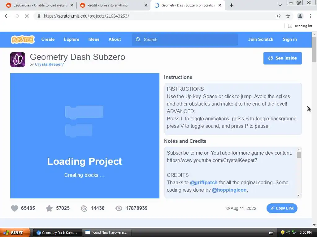Click the address bar URL
Viewport: 317px width, 237px height.
[x=86, y=16]
